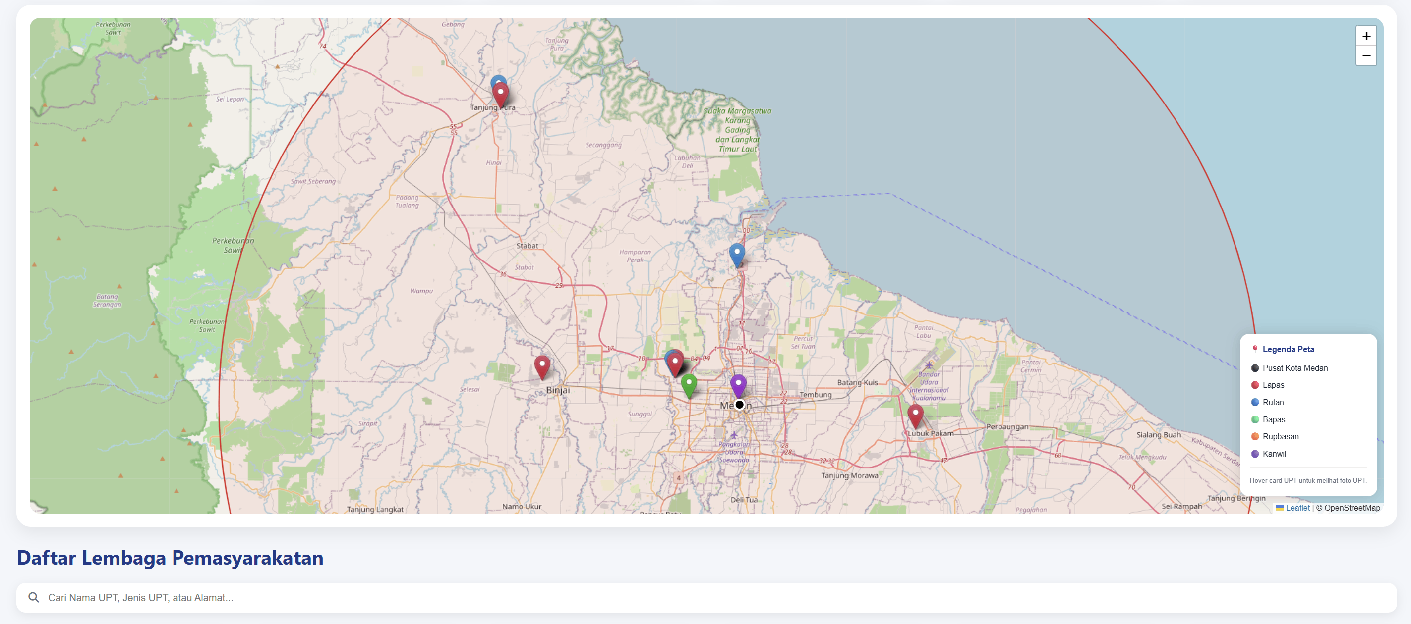
Task: Click the Daftar Lembaga Pemasyarakatan heading
Action: point(170,557)
